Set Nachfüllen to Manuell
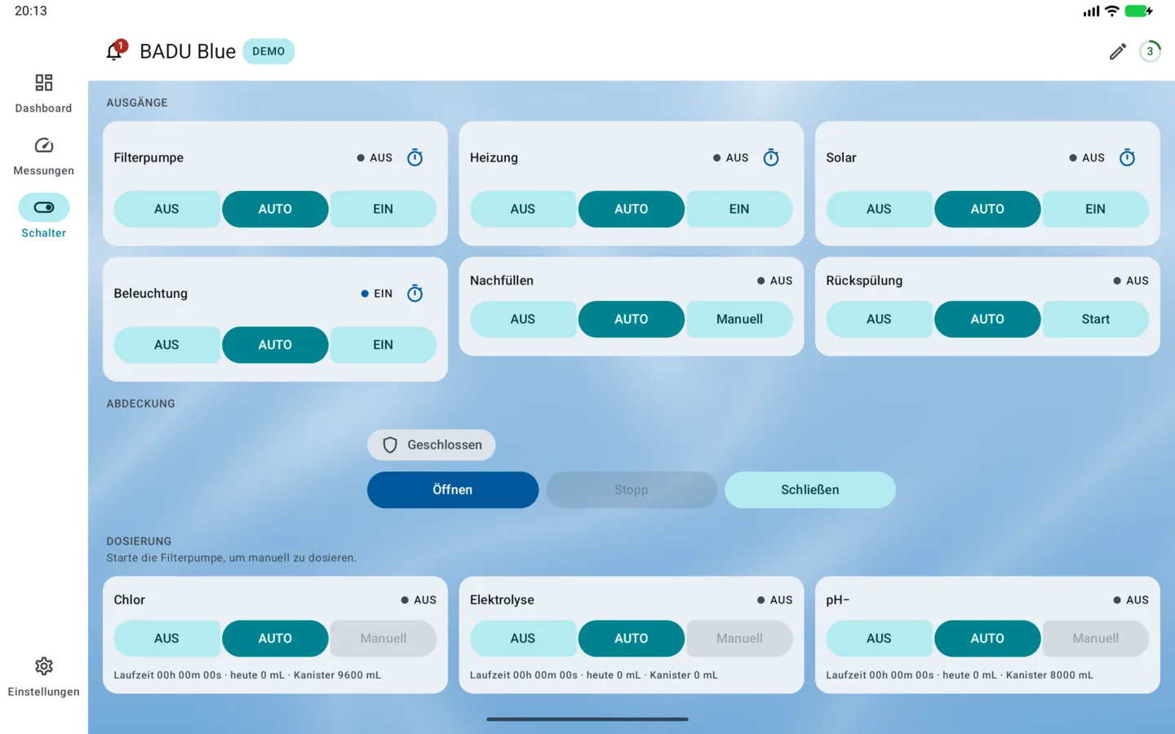The image size is (1175, 734). [739, 319]
